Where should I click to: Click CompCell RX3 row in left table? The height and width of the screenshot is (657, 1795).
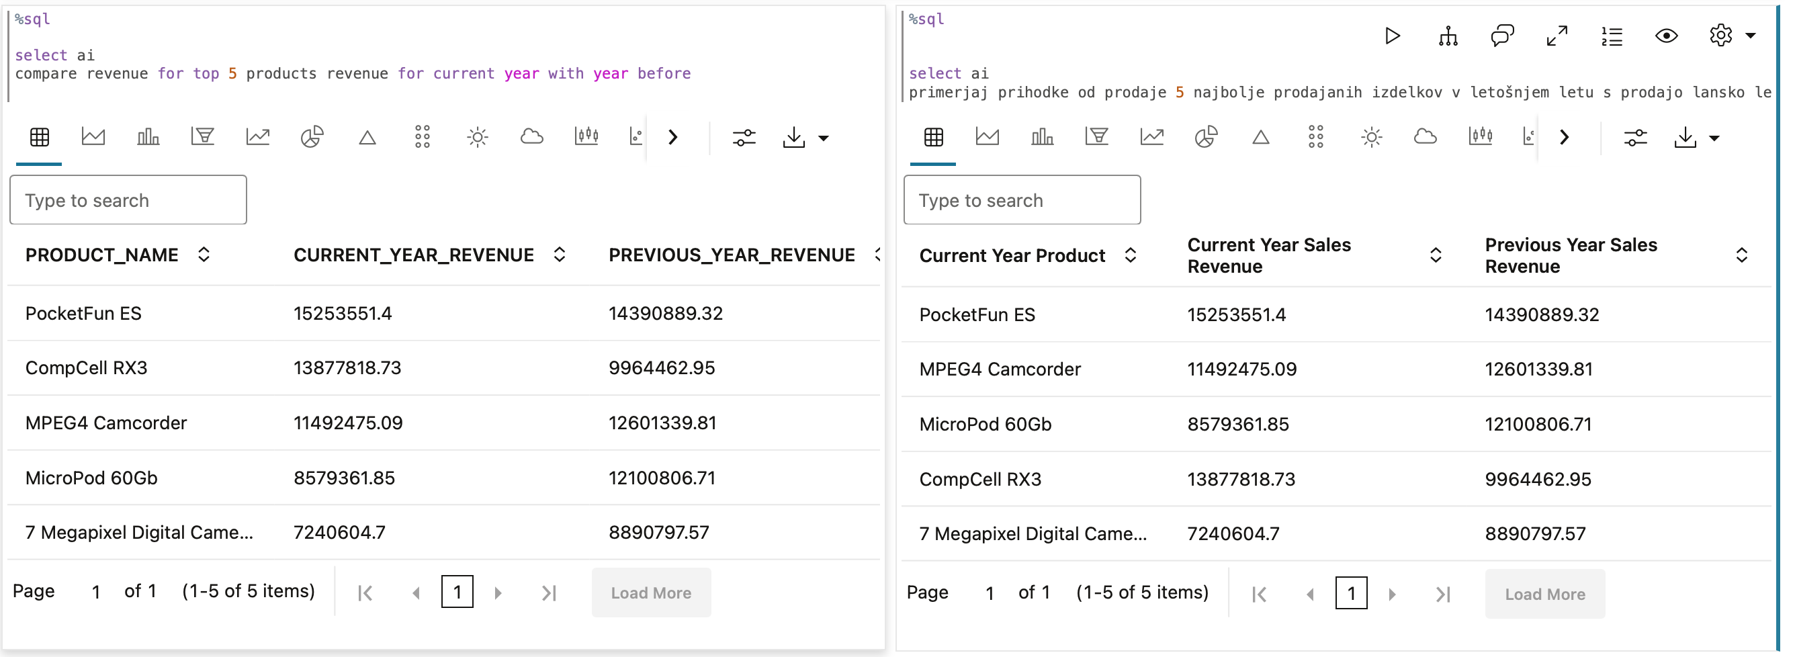point(444,368)
